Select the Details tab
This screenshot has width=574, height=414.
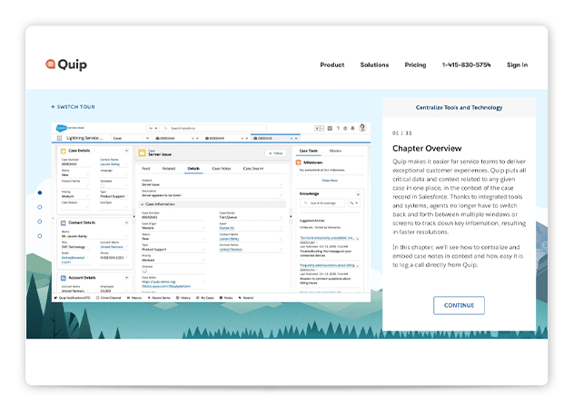click(x=193, y=169)
